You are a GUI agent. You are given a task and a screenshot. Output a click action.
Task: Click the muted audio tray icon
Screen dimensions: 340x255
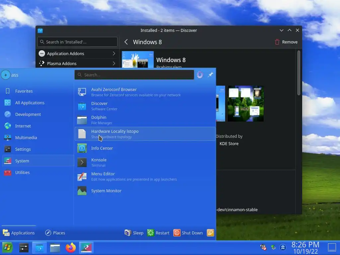(263, 247)
